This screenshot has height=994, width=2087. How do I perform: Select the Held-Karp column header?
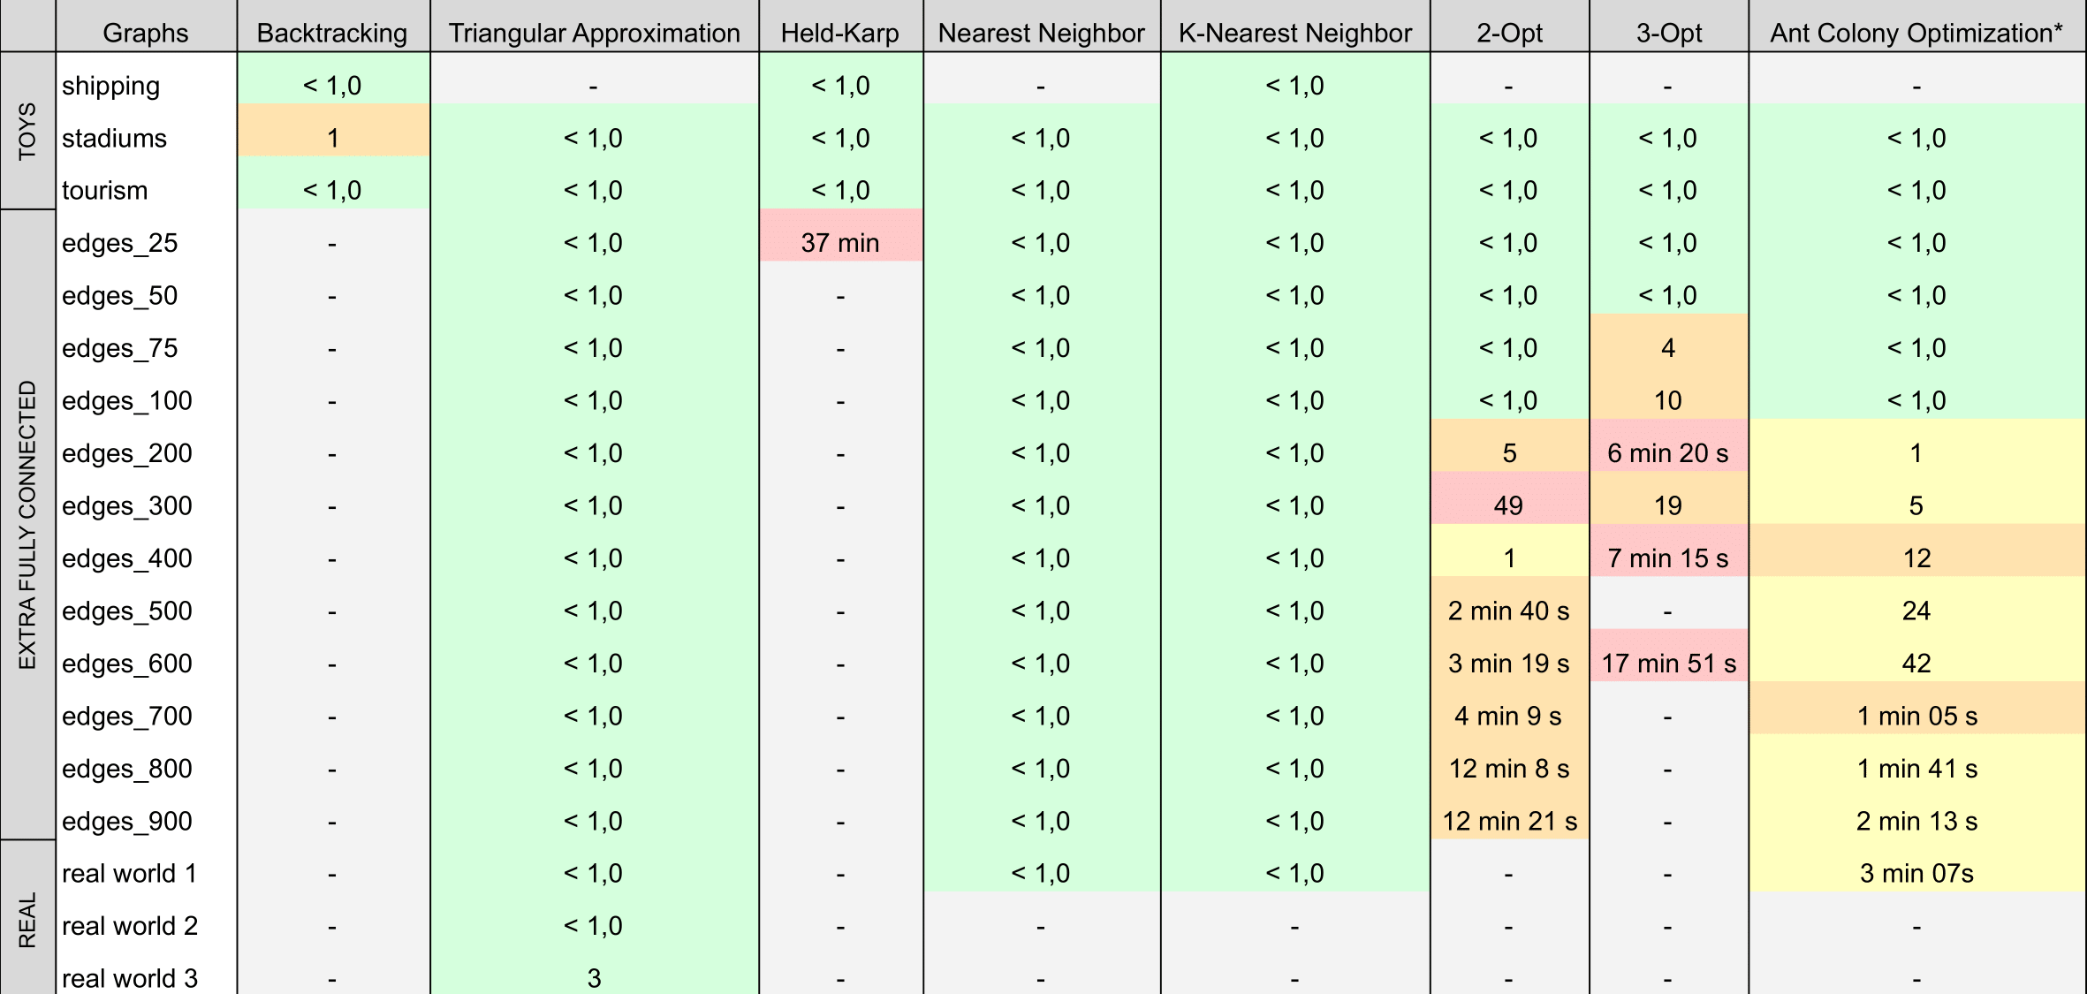(x=839, y=33)
